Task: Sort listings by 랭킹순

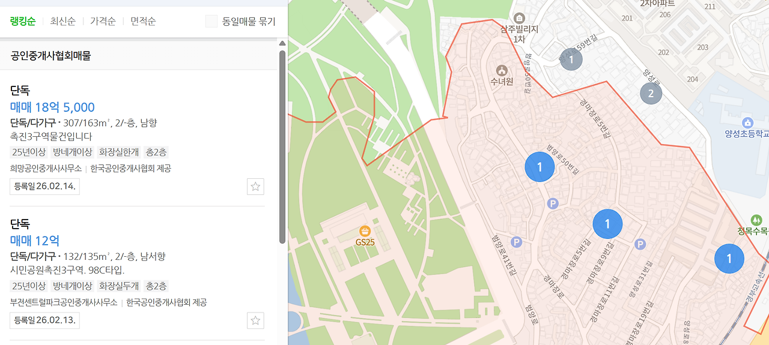Action: (x=23, y=22)
